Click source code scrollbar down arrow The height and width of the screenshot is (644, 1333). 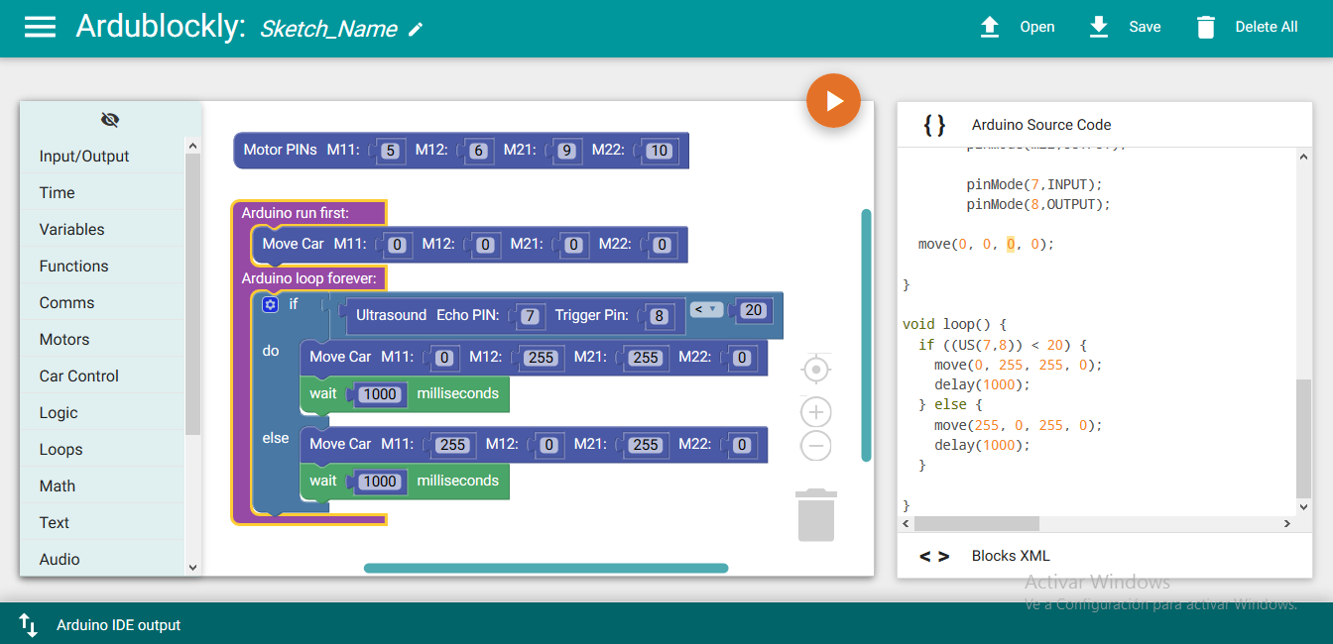pyautogui.click(x=1304, y=507)
